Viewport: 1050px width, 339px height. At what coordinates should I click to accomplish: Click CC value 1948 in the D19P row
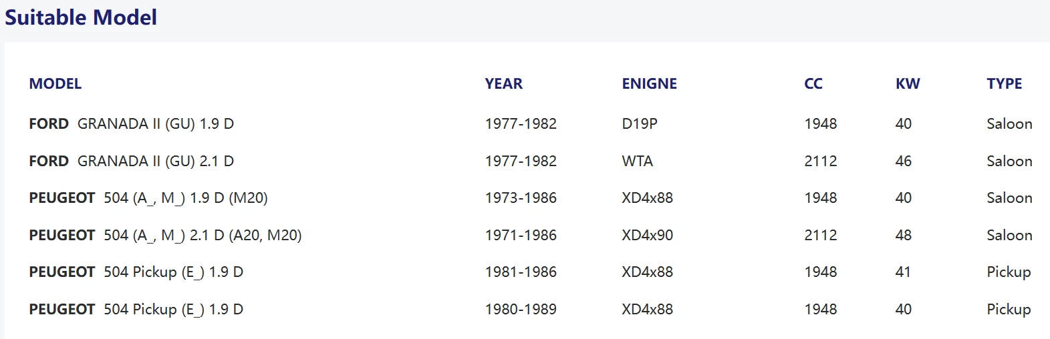click(821, 124)
